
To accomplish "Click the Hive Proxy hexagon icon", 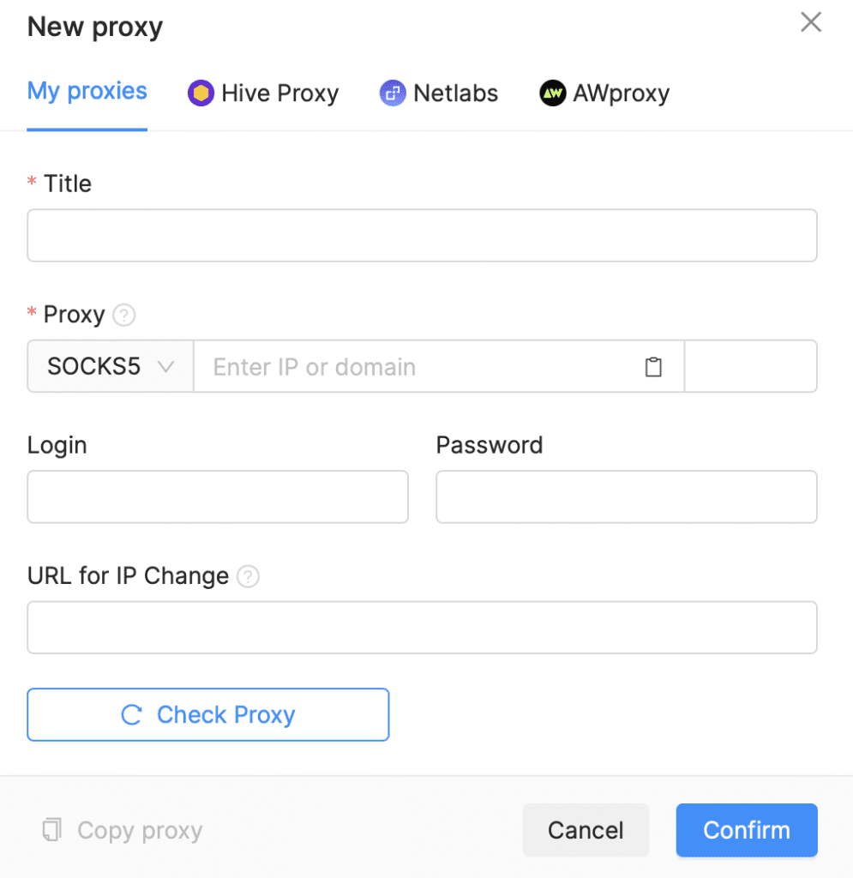I will pos(200,93).
